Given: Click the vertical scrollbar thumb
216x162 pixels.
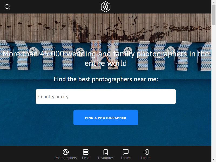Looking at the screenshot, I should tap(214, 15).
